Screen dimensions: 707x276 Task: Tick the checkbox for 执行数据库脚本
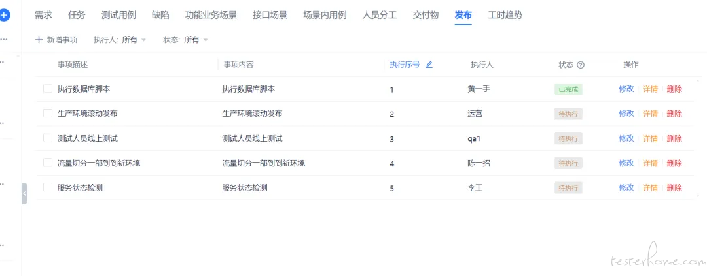[48, 89]
